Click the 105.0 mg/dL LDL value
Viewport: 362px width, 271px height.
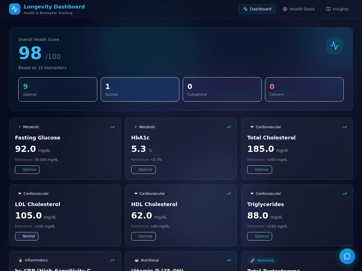[x=36, y=216]
